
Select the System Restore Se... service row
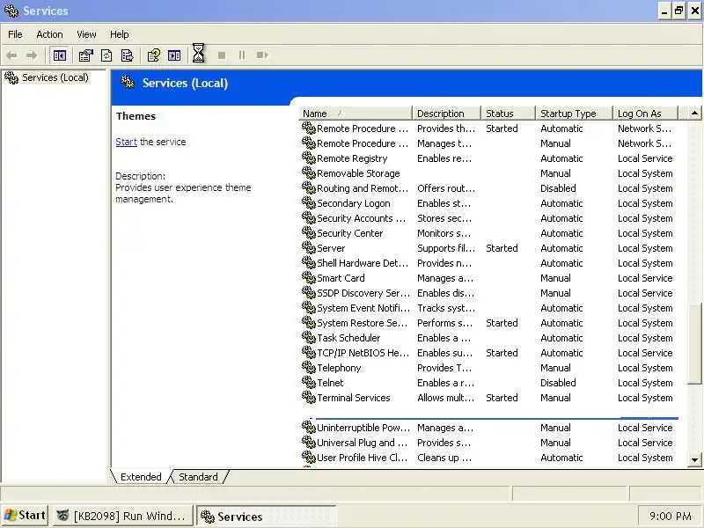489,323
